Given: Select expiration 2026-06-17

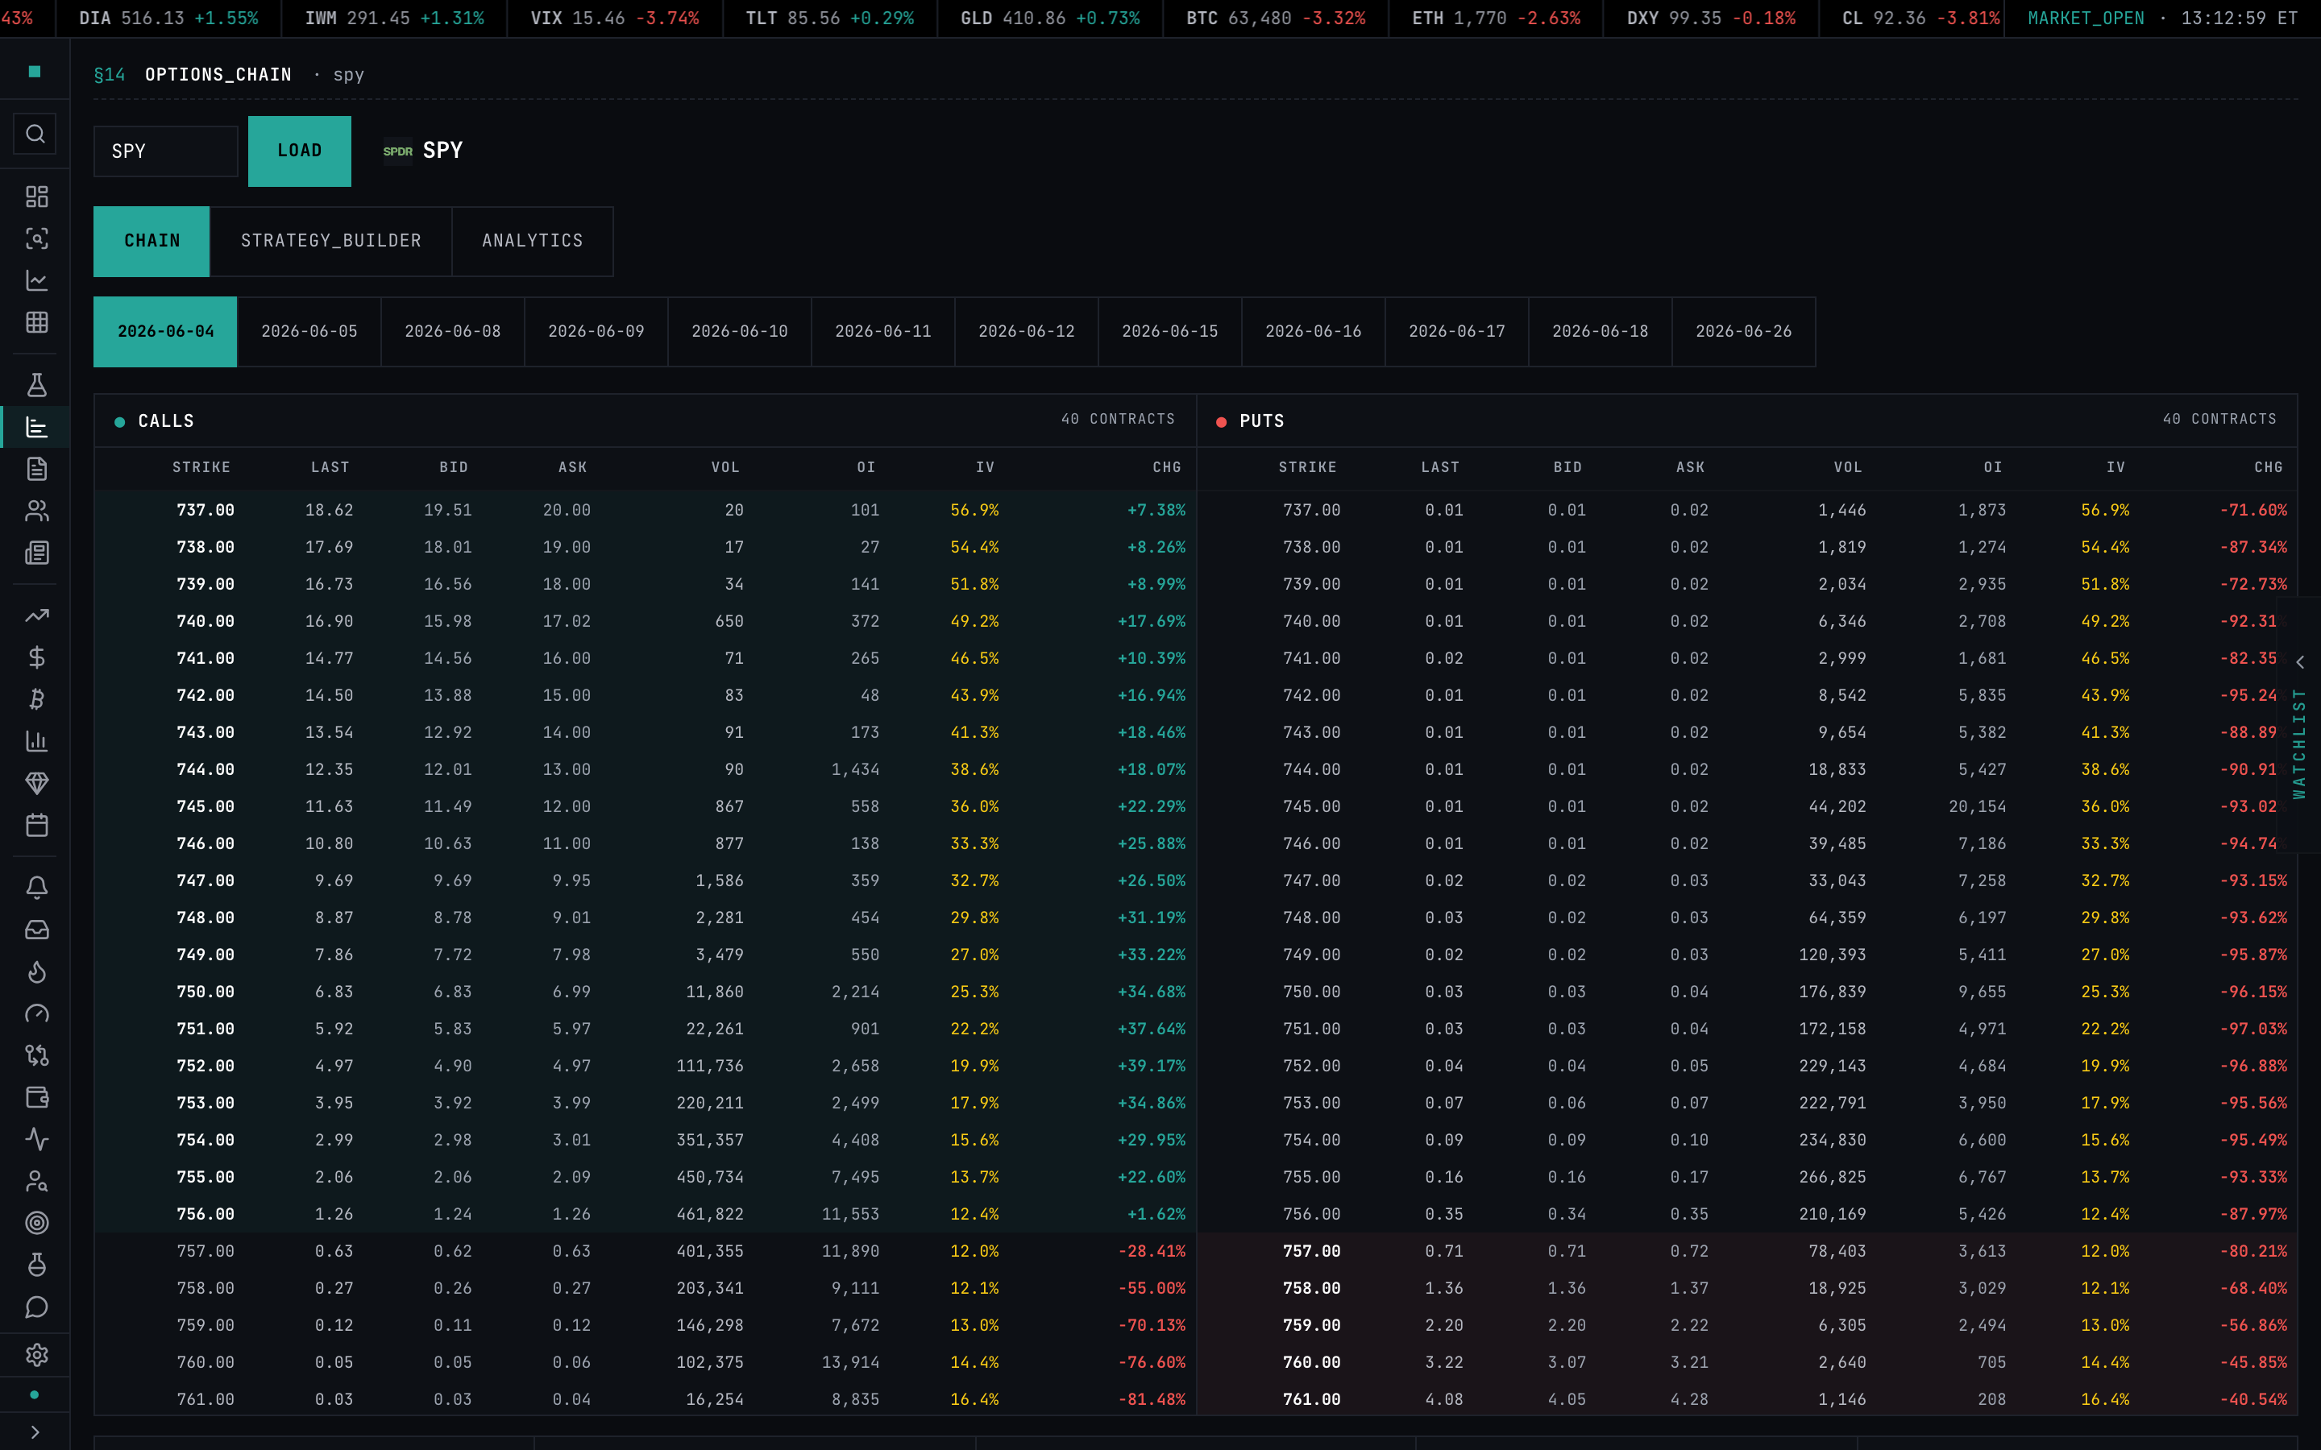Looking at the screenshot, I should pyautogui.click(x=1457, y=332).
